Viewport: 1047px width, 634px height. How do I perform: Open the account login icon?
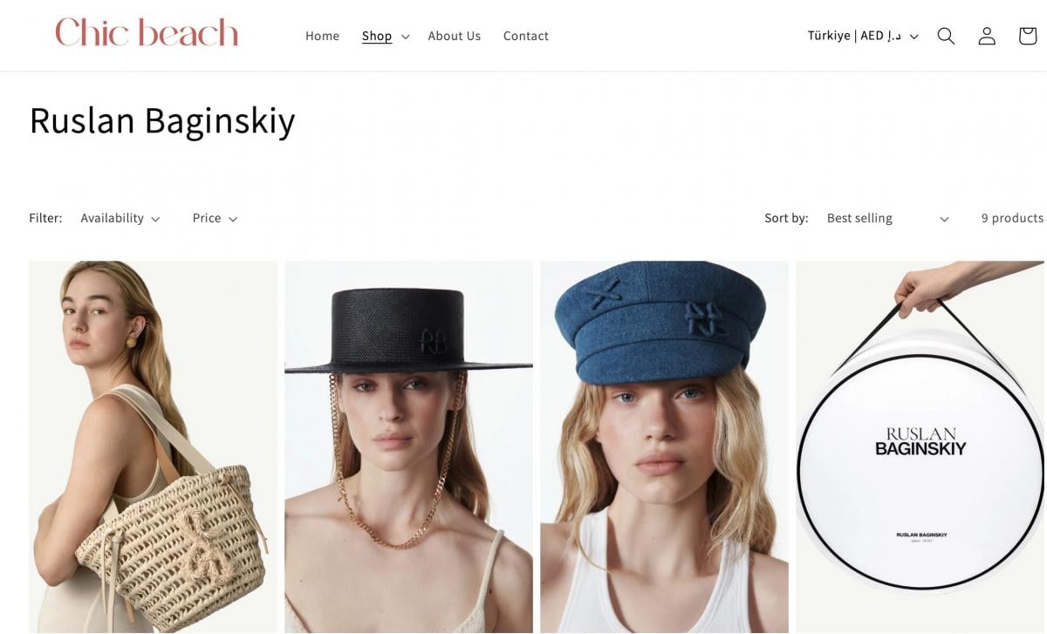click(x=987, y=36)
